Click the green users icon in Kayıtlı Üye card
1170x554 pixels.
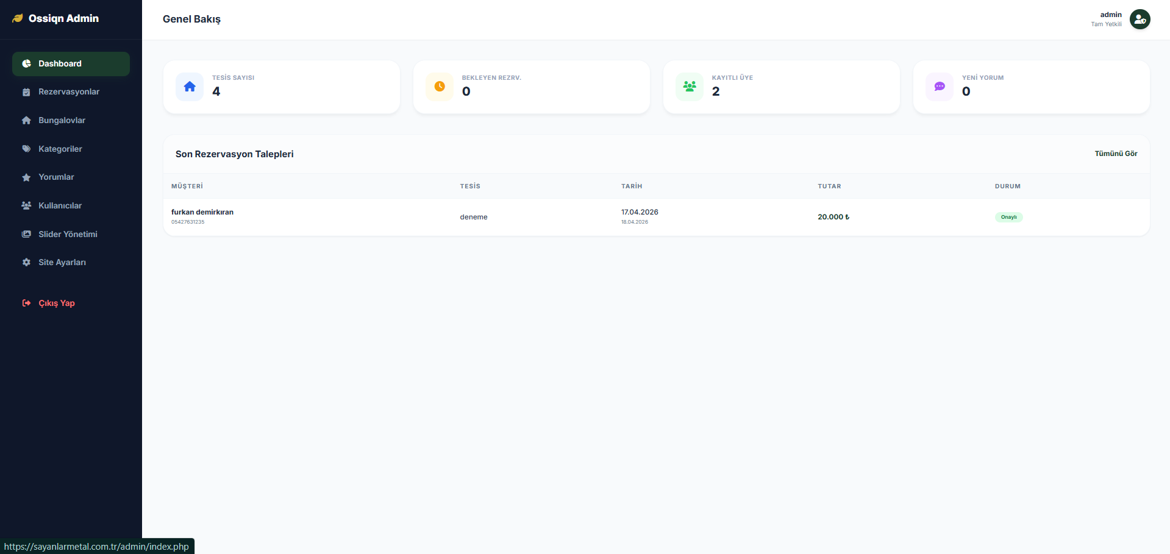[690, 87]
